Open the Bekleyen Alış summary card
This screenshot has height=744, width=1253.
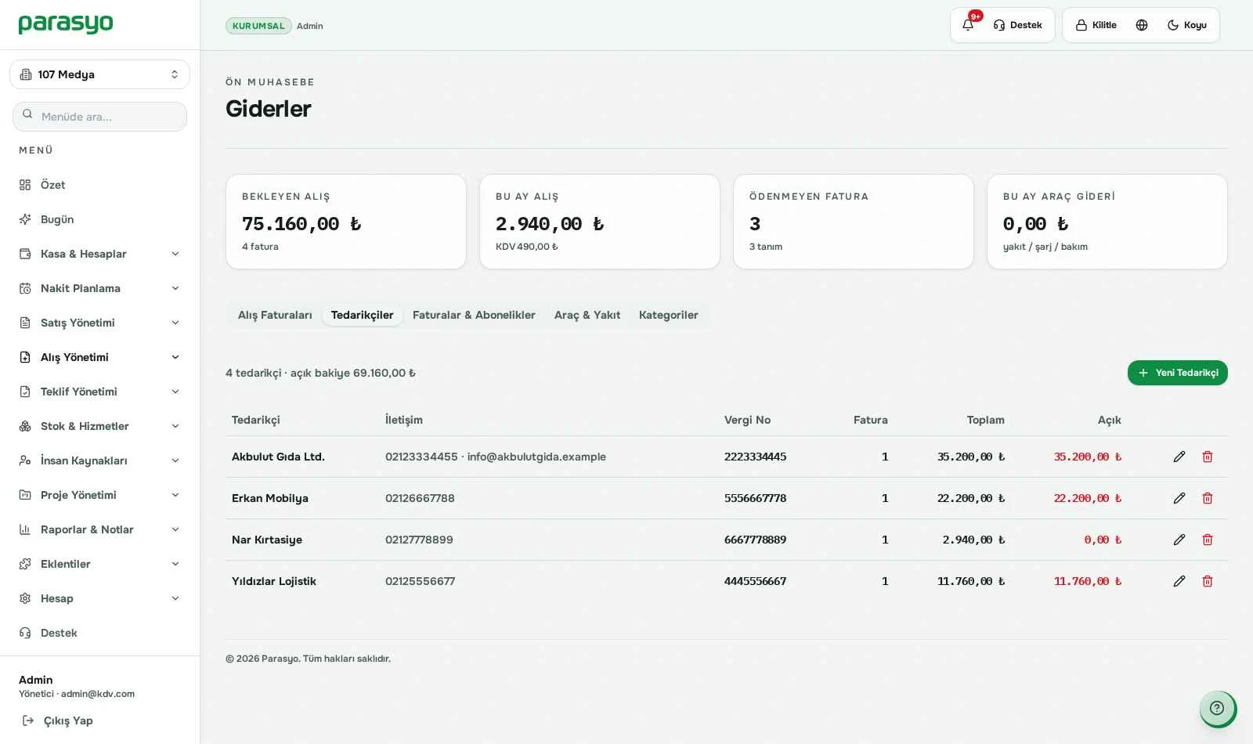(346, 222)
